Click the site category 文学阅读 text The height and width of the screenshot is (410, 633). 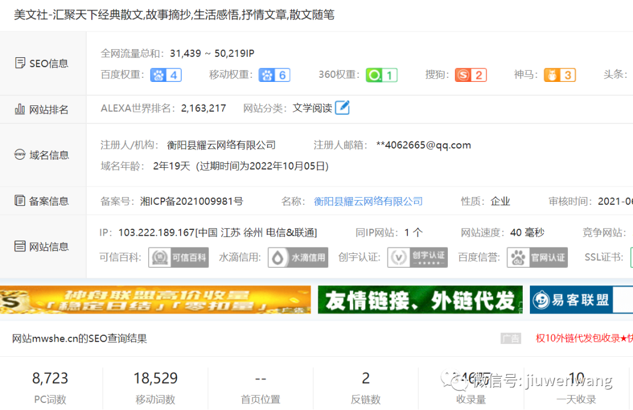[x=312, y=108]
